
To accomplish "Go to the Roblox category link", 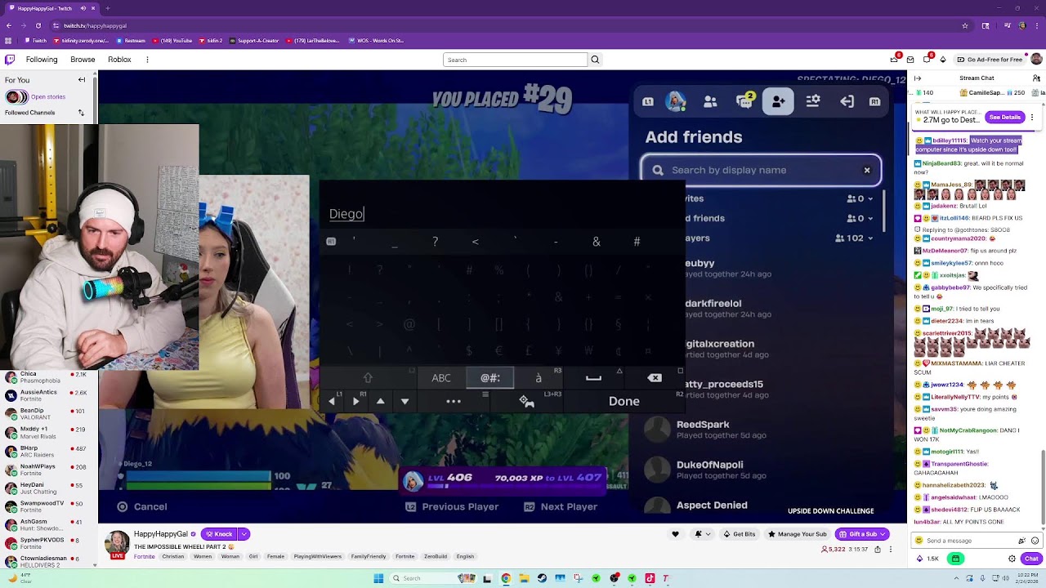I will 119,60.
